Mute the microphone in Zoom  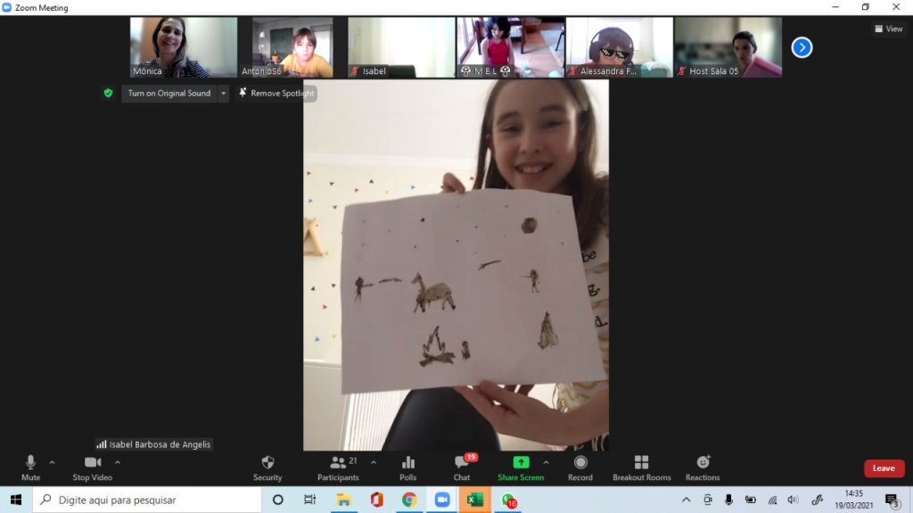click(x=30, y=468)
